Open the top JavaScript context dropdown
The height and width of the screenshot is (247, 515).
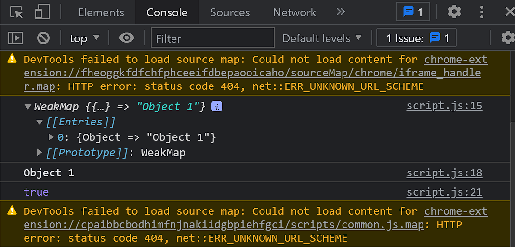pyautogui.click(x=84, y=38)
